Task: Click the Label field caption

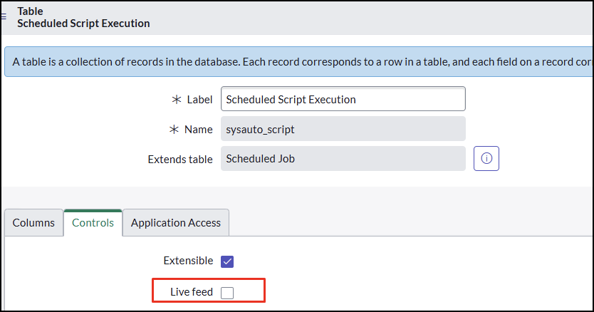Action: coord(199,100)
